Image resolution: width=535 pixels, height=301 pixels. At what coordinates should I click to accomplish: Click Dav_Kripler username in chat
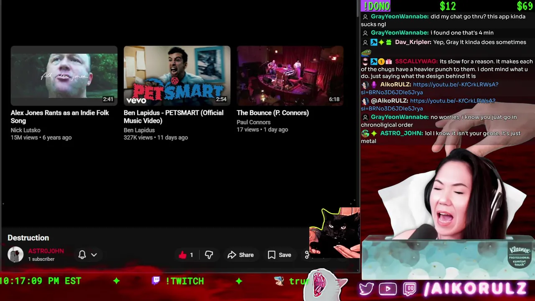click(413, 42)
